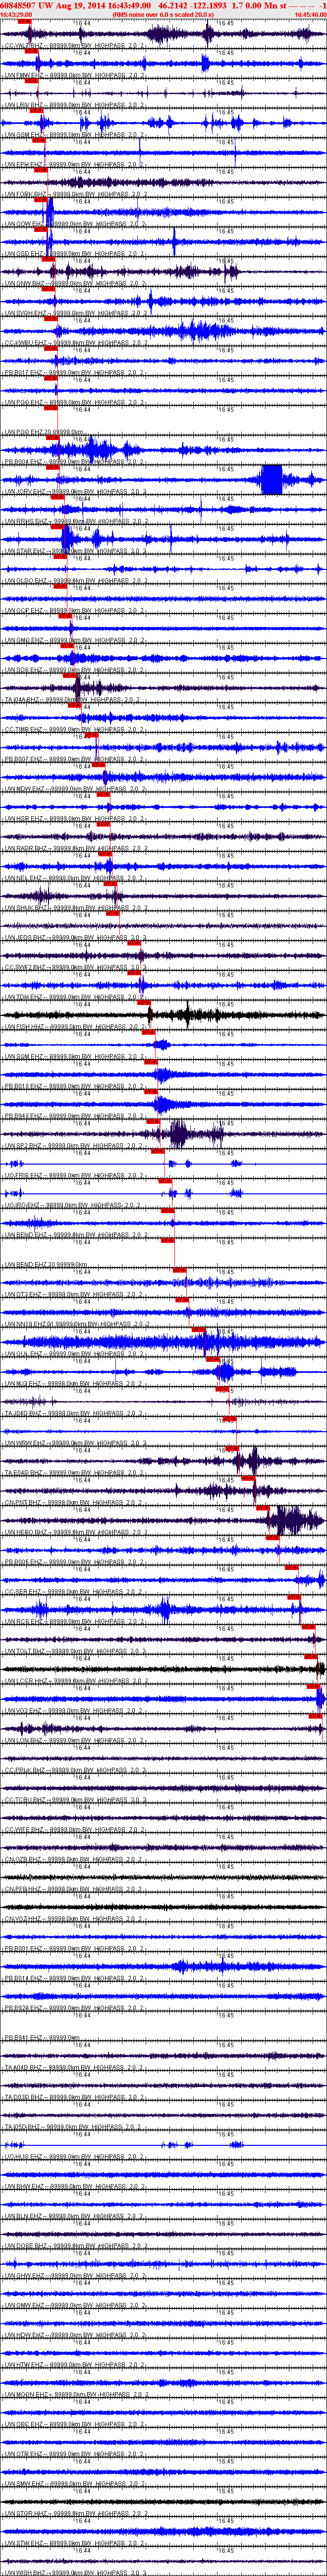This screenshot has width=327, height=2576.
Task: Select the UW.FMW.EHZ station label
Action: [74, 75]
